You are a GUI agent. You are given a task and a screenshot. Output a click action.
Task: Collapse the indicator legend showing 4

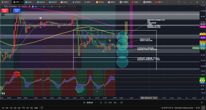3,15
